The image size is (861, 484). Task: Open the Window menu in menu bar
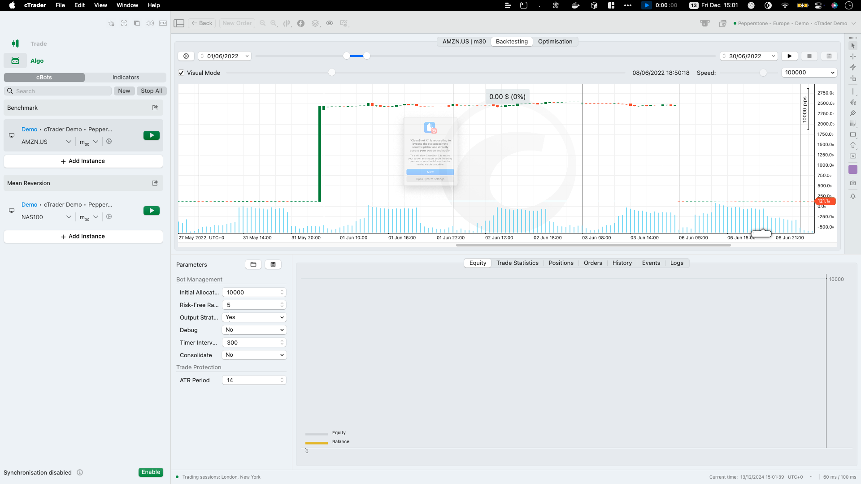[x=127, y=5]
